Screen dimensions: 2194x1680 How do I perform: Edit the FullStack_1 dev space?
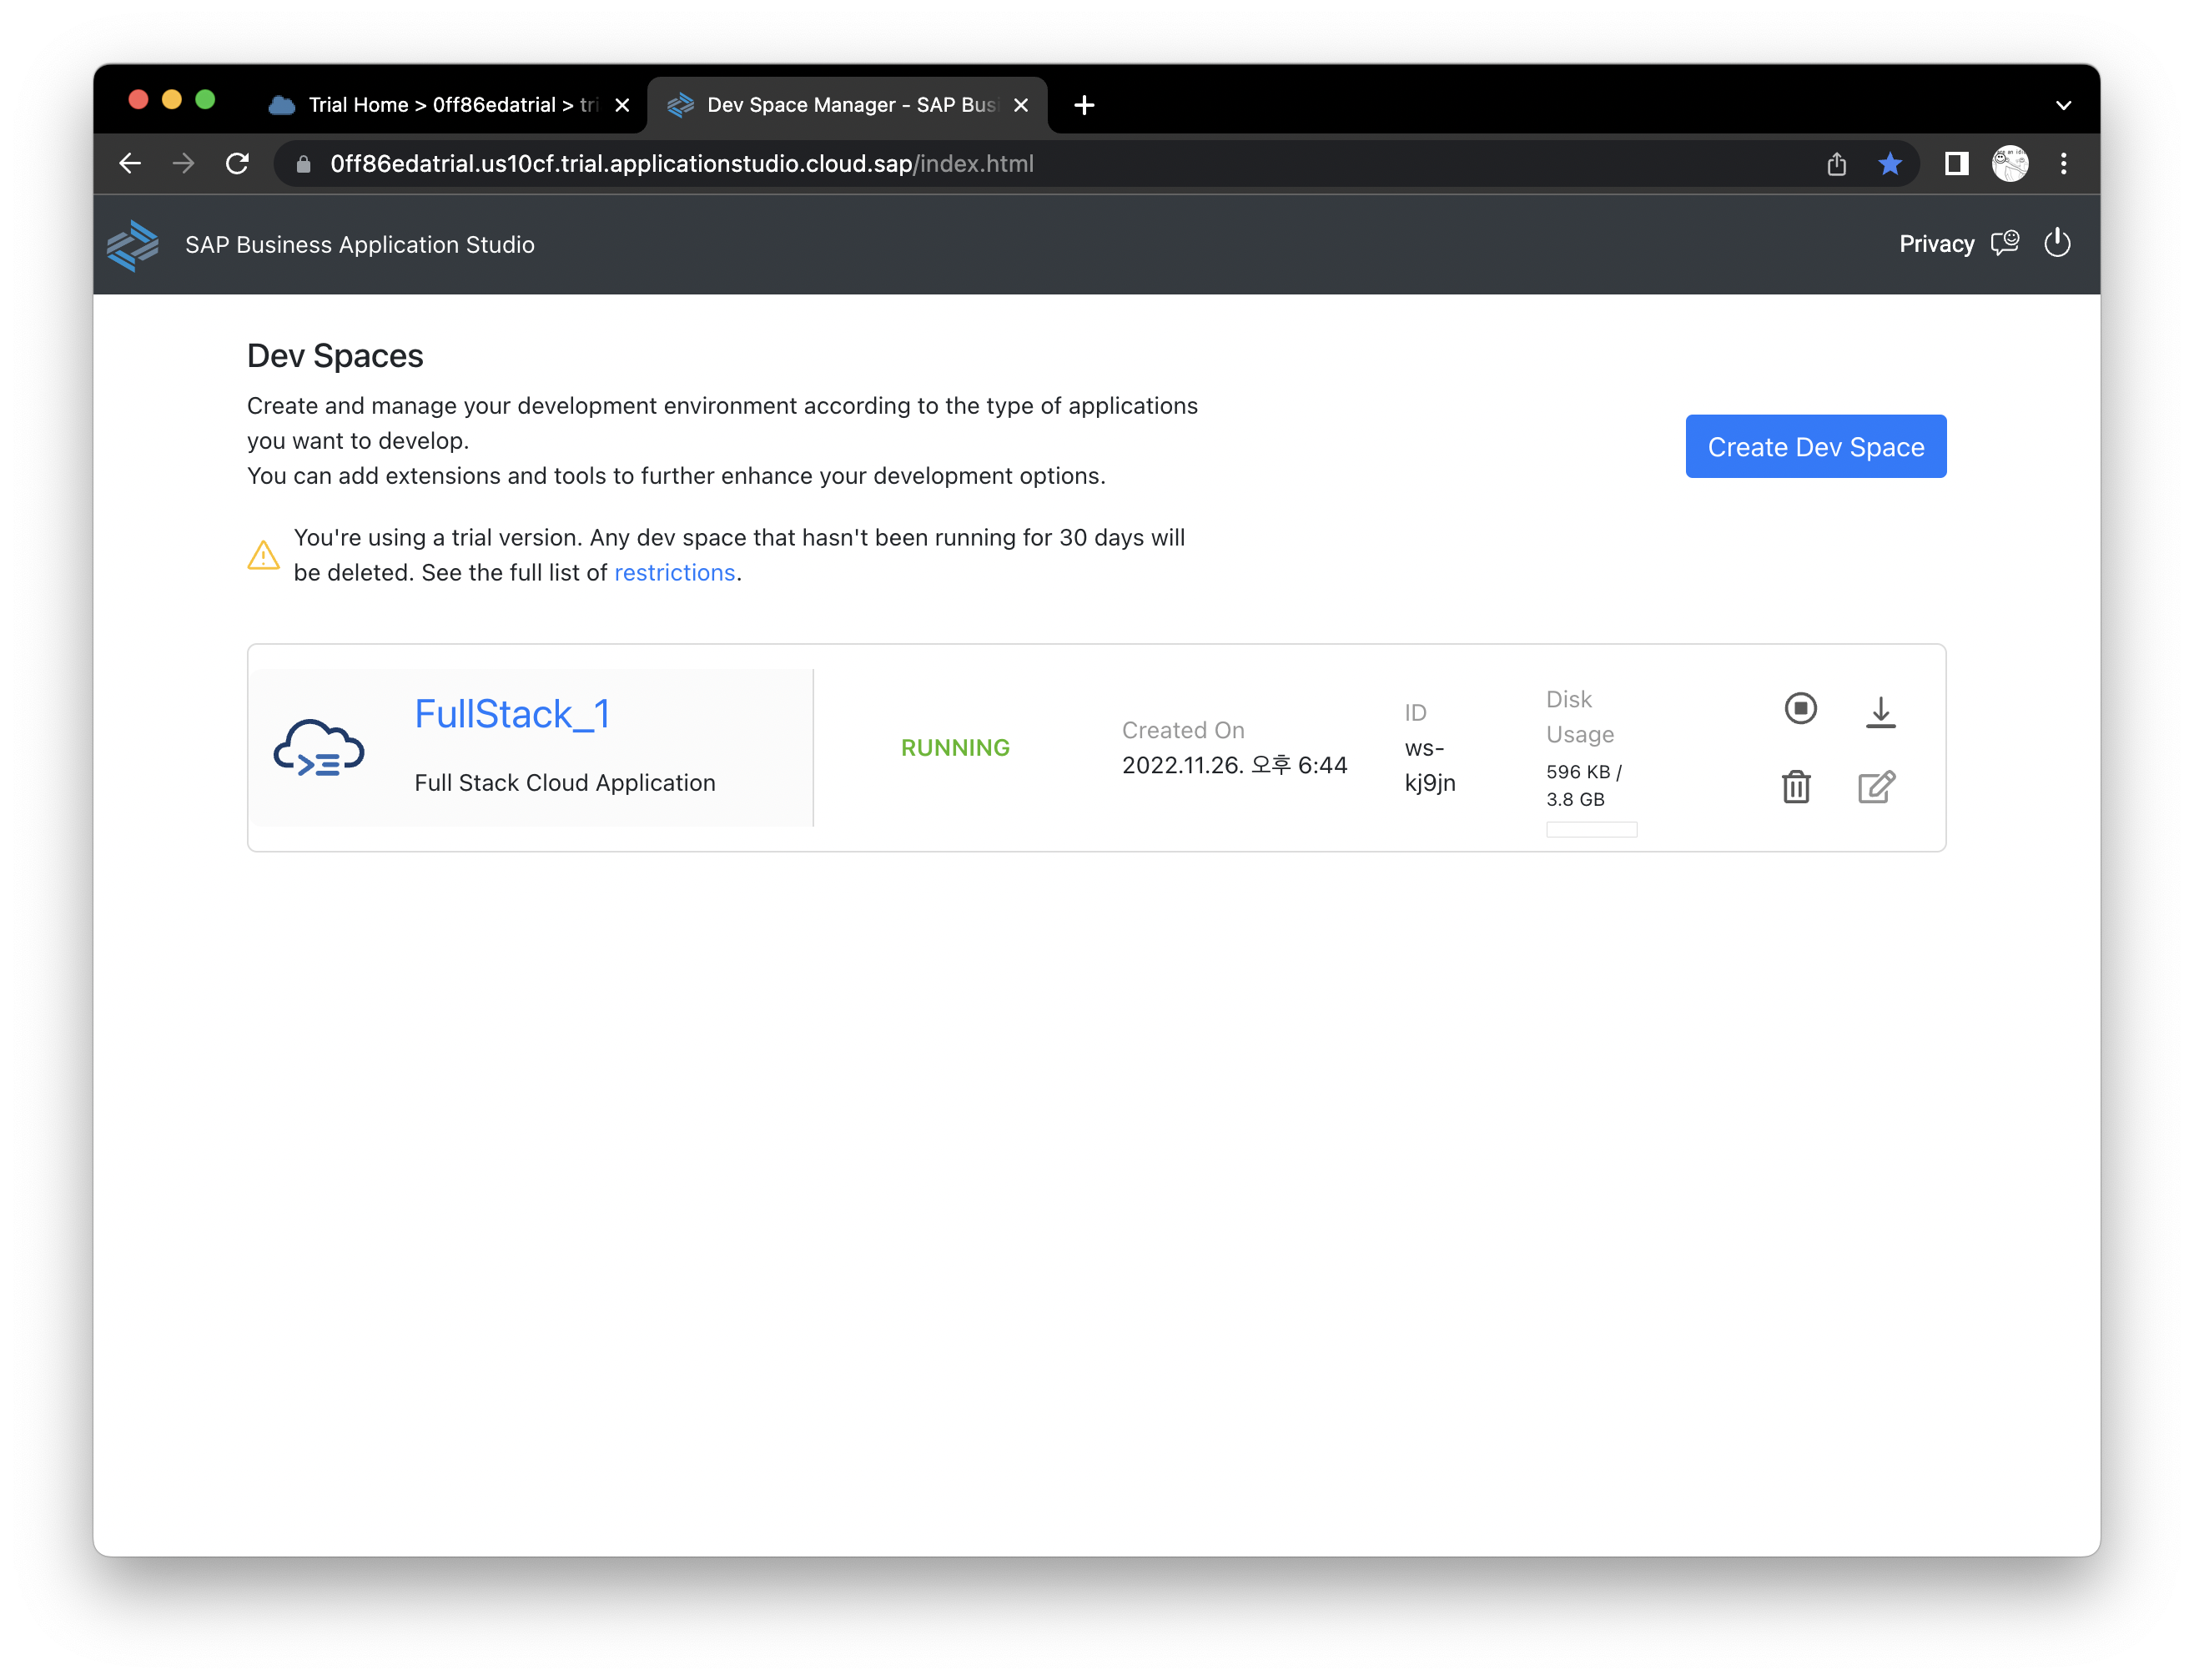[1876, 787]
